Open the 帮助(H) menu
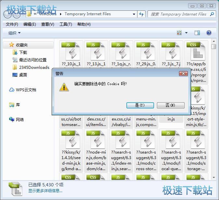The width and height of the screenshot is (219, 200). click(x=84, y=24)
